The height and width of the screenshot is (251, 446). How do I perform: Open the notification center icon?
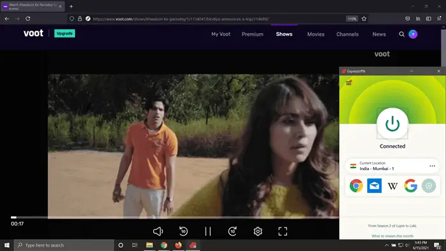(437, 245)
